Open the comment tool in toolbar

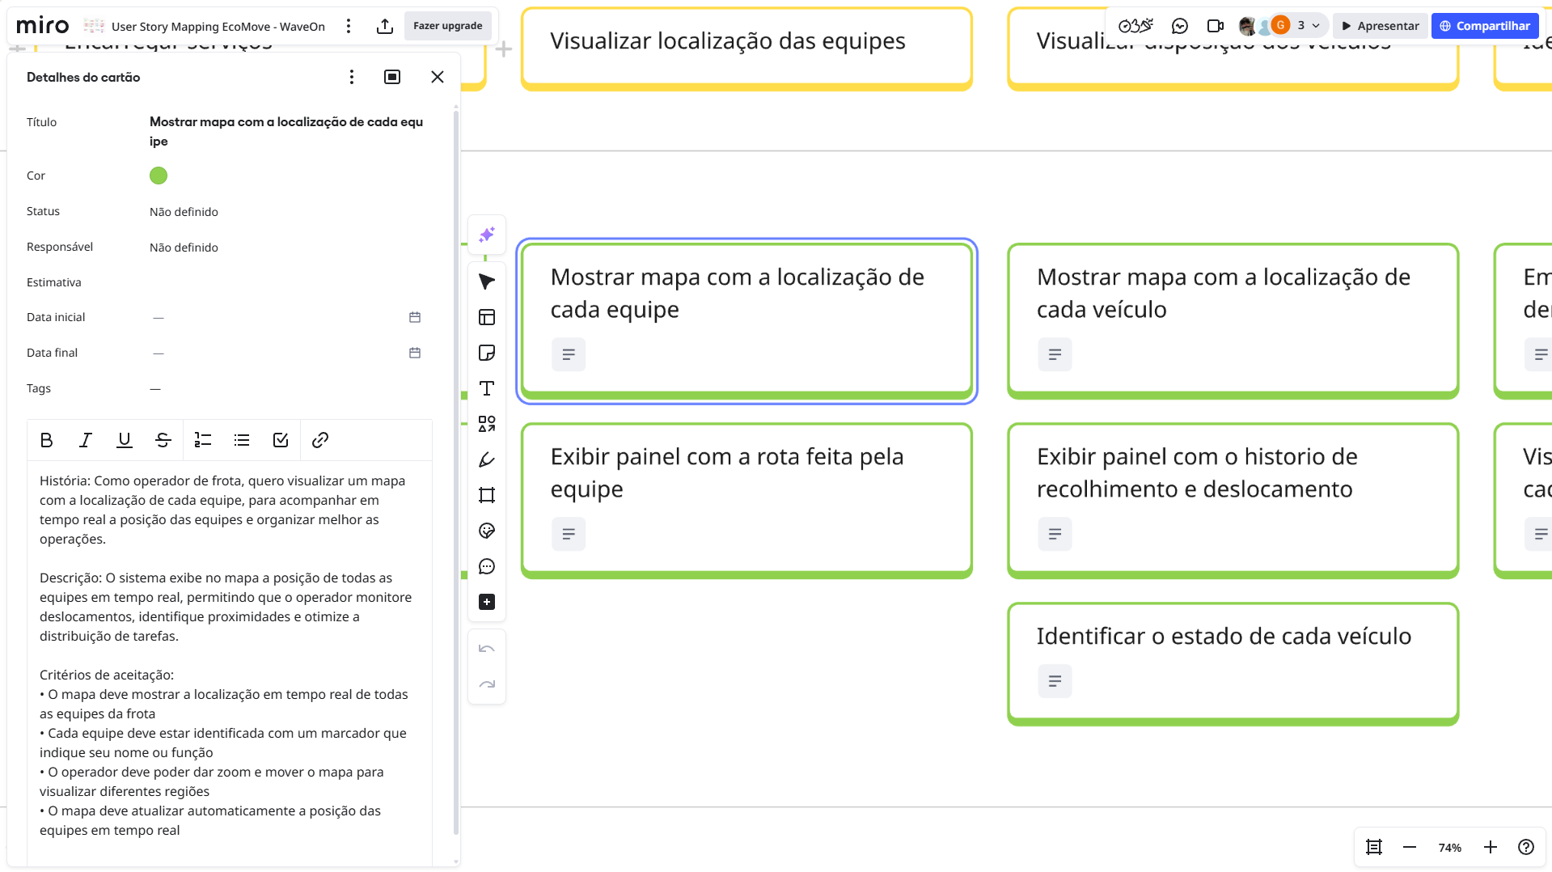[487, 566]
